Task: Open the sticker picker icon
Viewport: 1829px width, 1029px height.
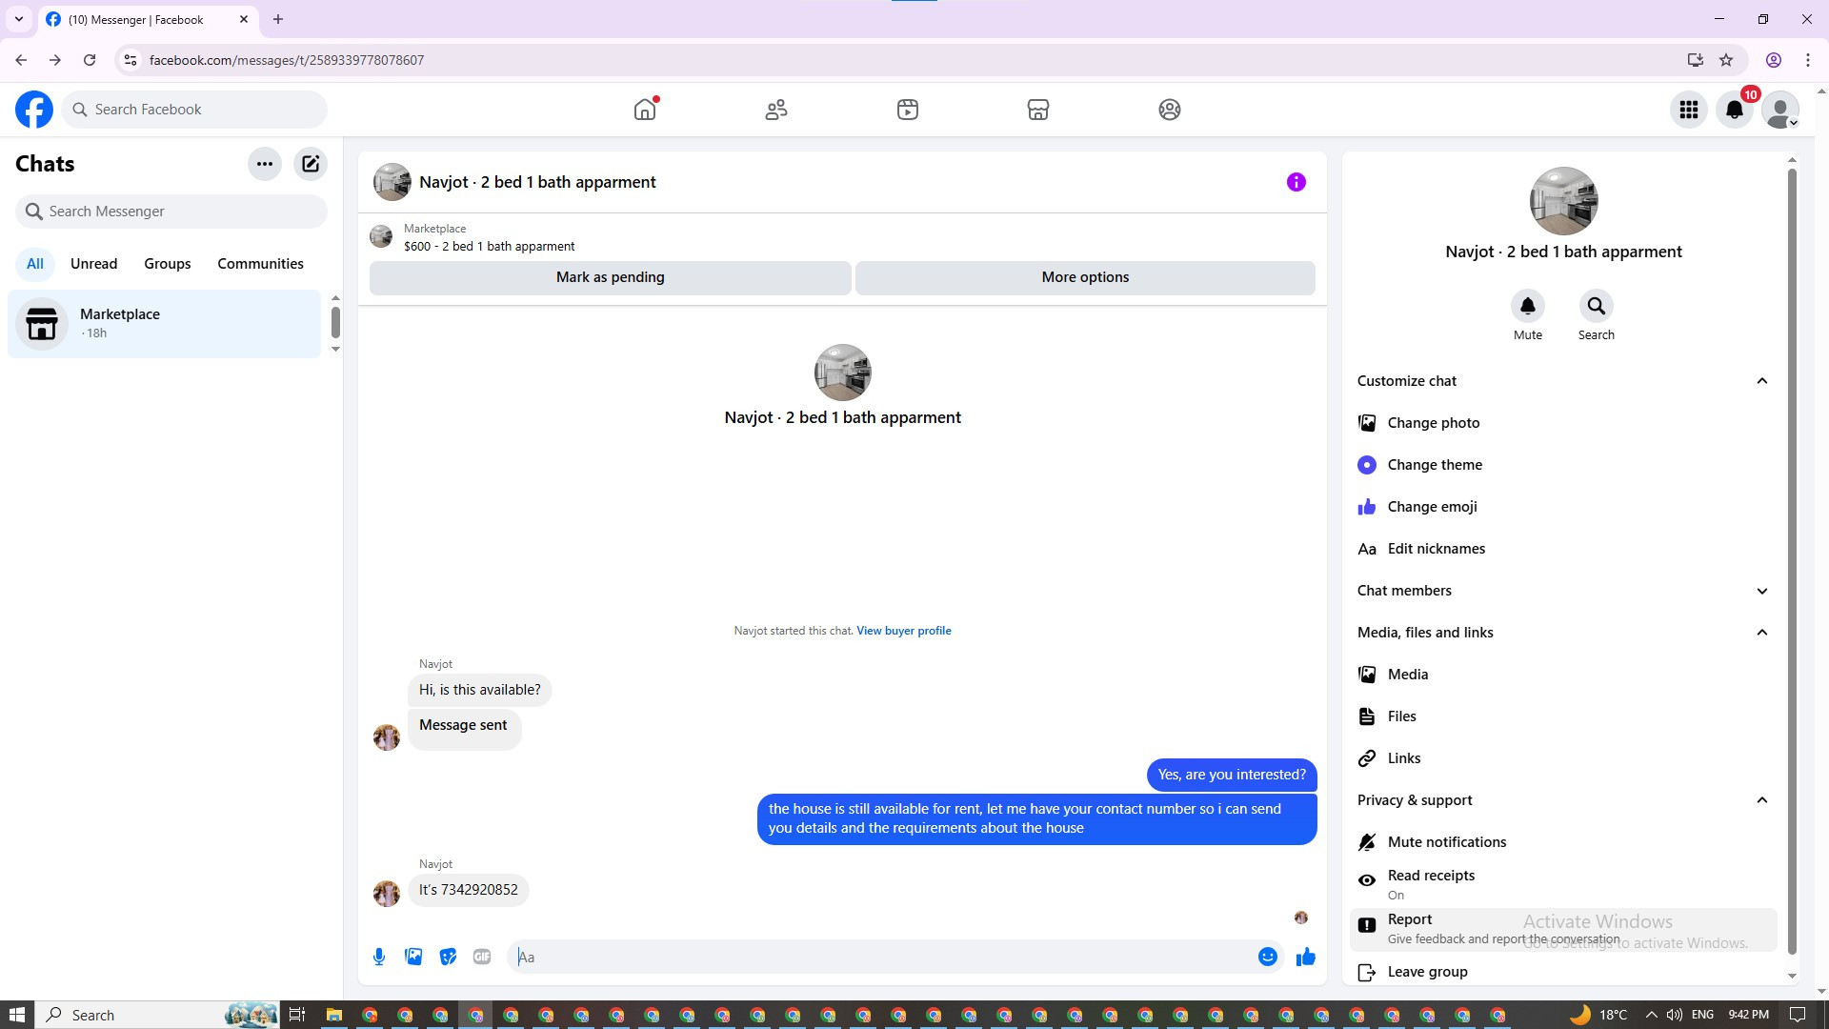Action: coord(448,957)
